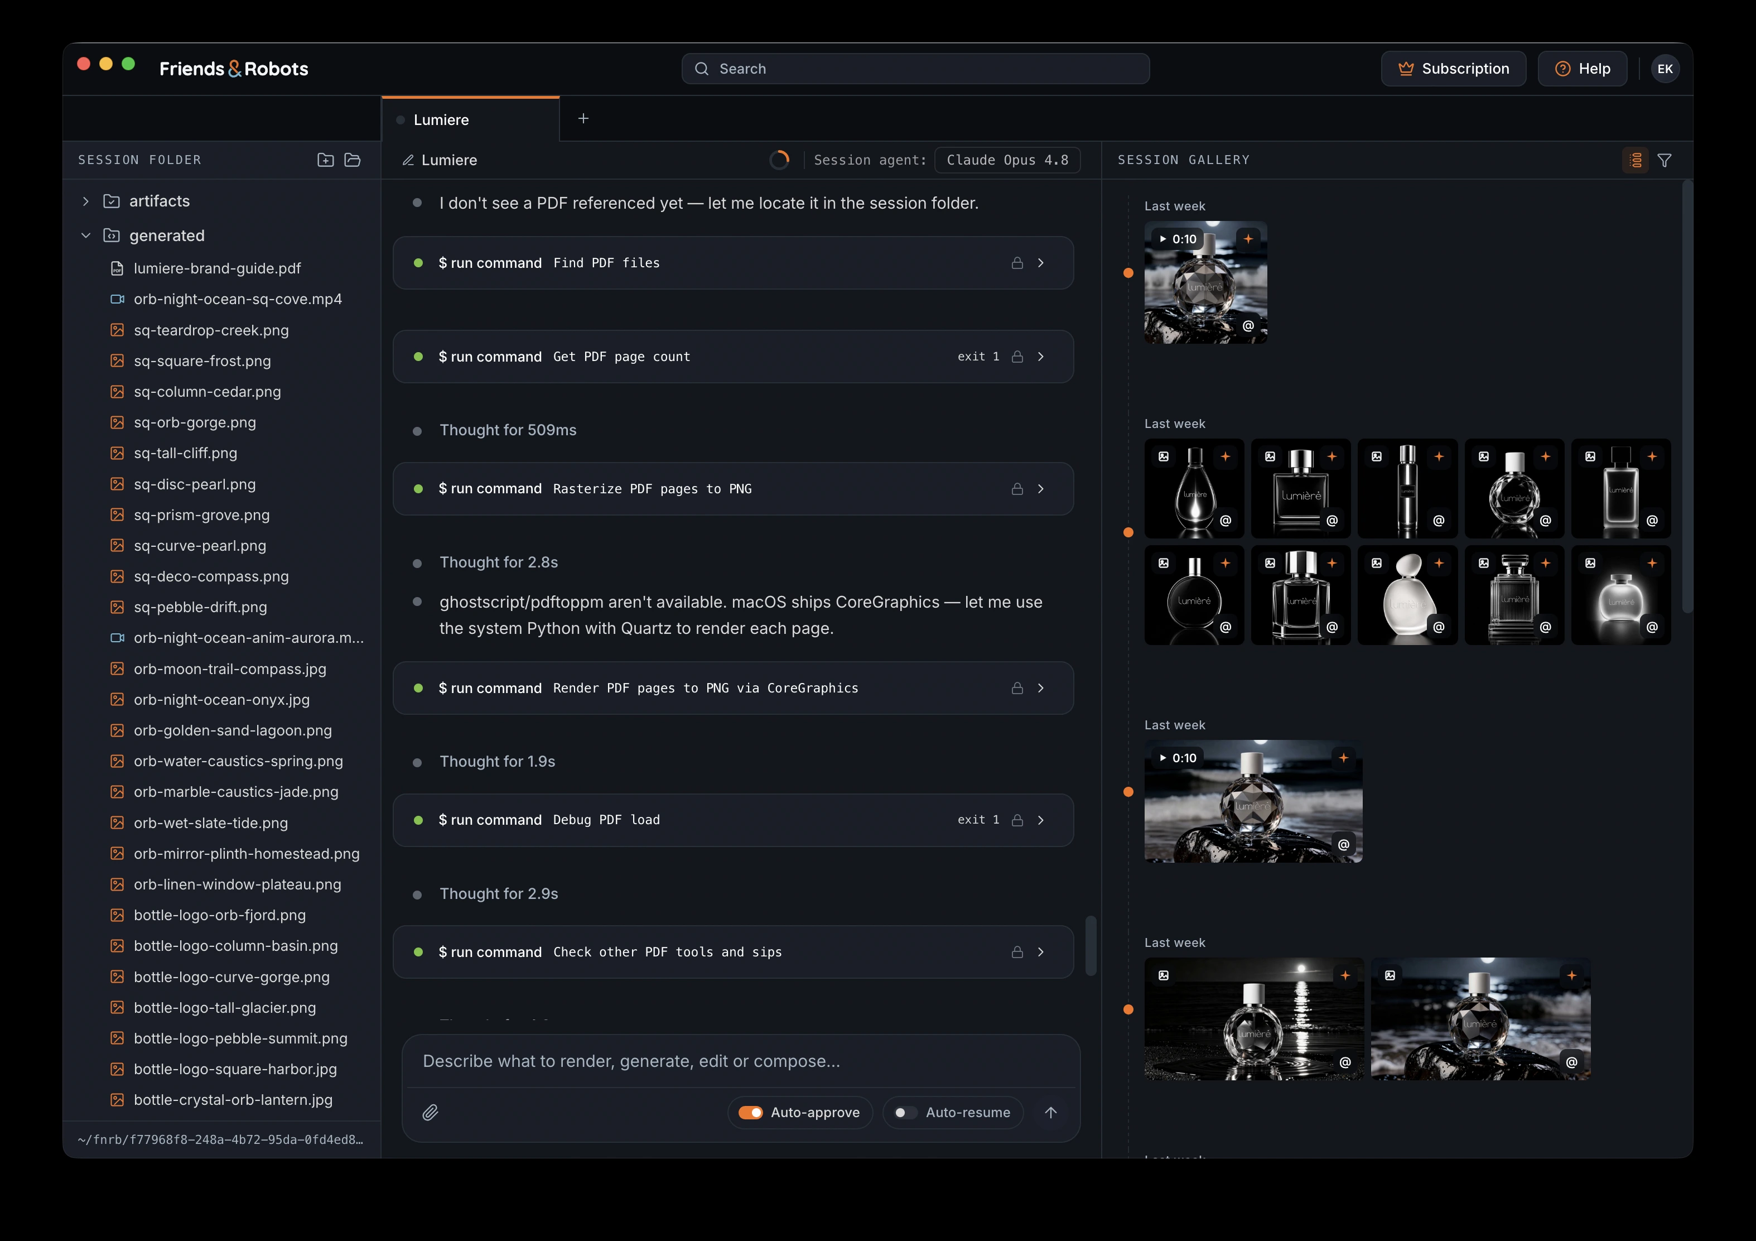Click the chat conversation scrollbar
This screenshot has height=1241, width=1756.
(x=1092, y=946)
